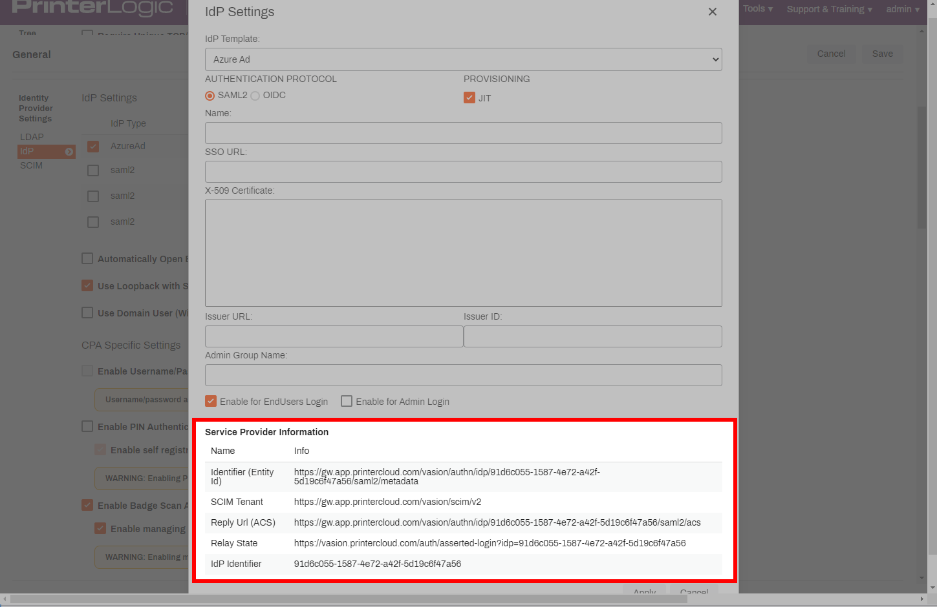The image size is (937, 607).
Task: Open the Tools menu
Action: pos(757,9)
